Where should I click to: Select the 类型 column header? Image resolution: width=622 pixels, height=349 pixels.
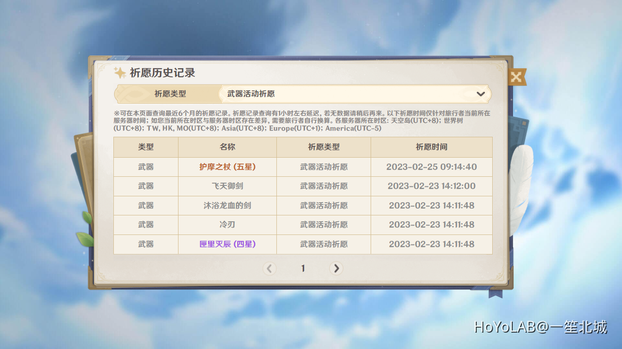click(x=146, y=147)
